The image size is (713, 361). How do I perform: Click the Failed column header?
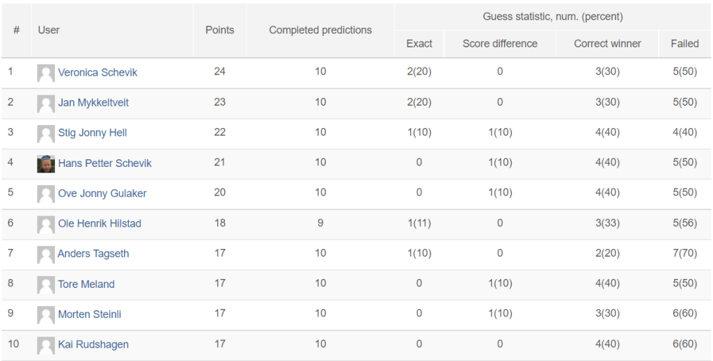click(685, 44)
